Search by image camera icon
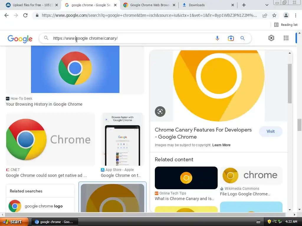 pyautogui.click(x=231, y=38)
